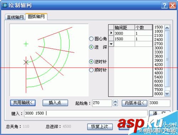Click the 清空 button
This screenshot has height=135, width=178.
coord(159,113)
